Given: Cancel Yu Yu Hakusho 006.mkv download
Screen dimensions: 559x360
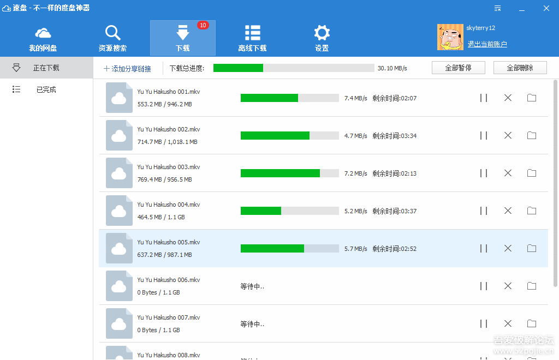Looking at the screenshot, I should pos(508,286).
